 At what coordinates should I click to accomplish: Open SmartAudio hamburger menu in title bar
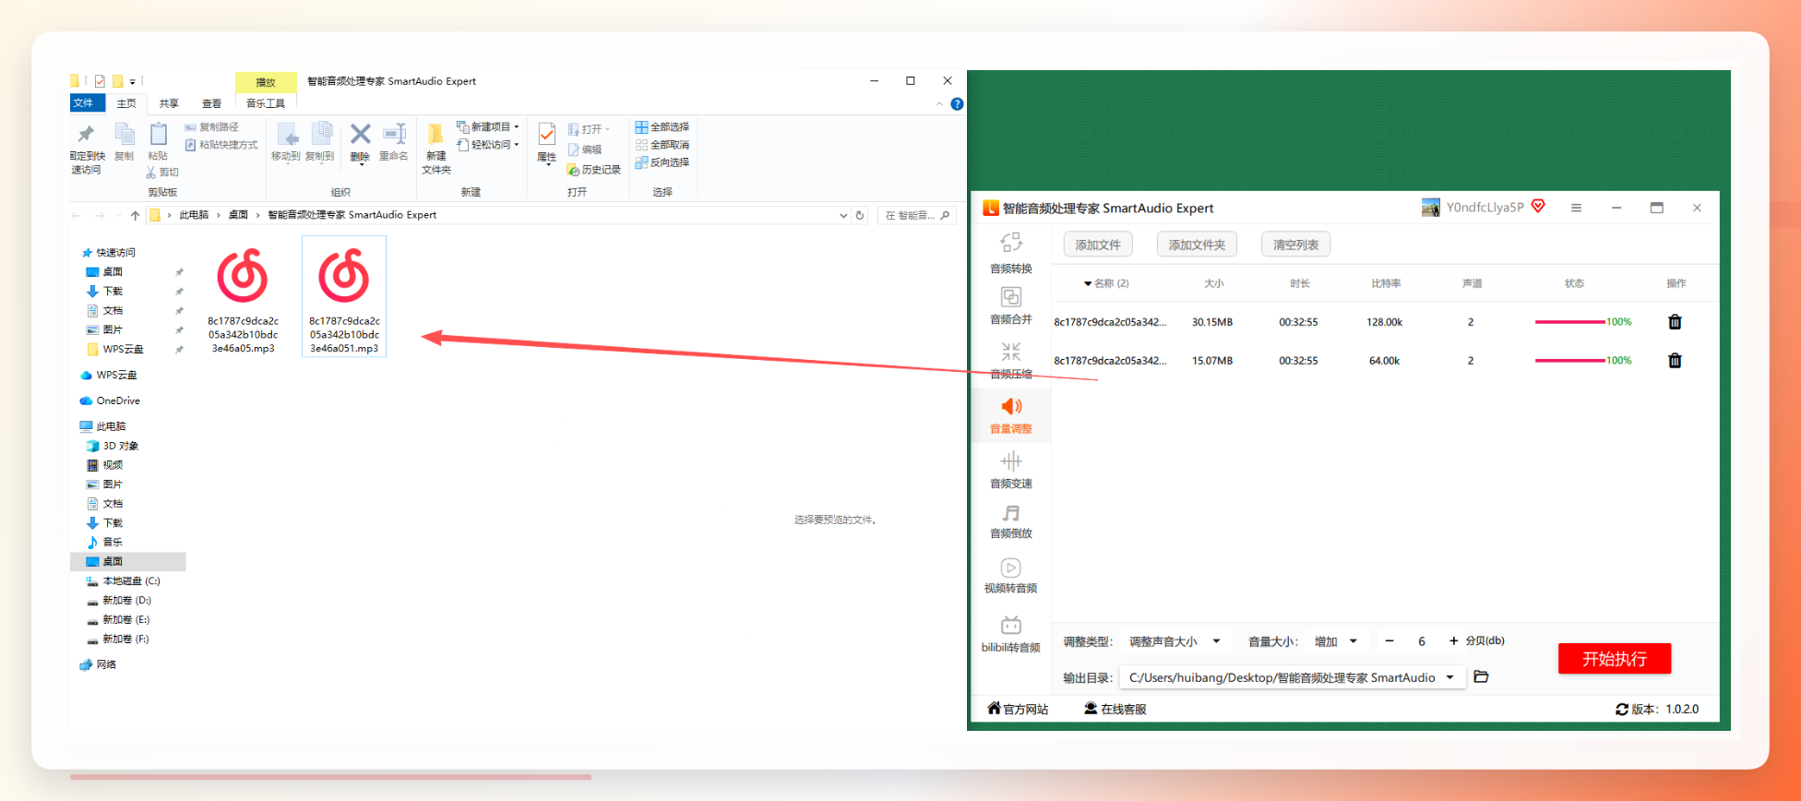pos(1576,209)
